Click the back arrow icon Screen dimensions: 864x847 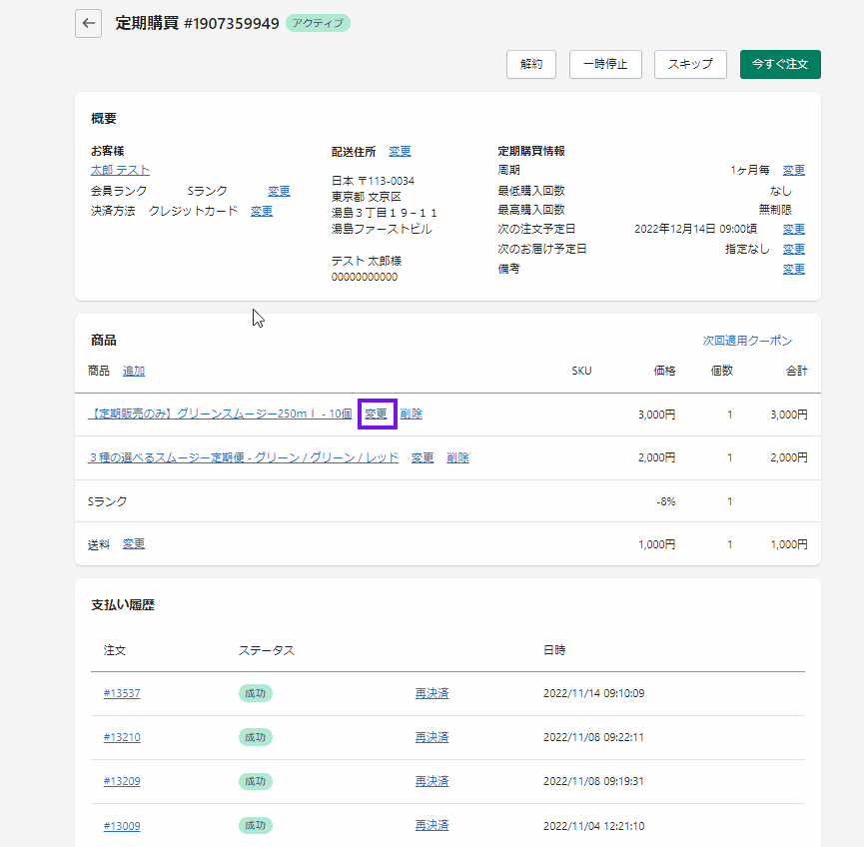tap(89, 23)
